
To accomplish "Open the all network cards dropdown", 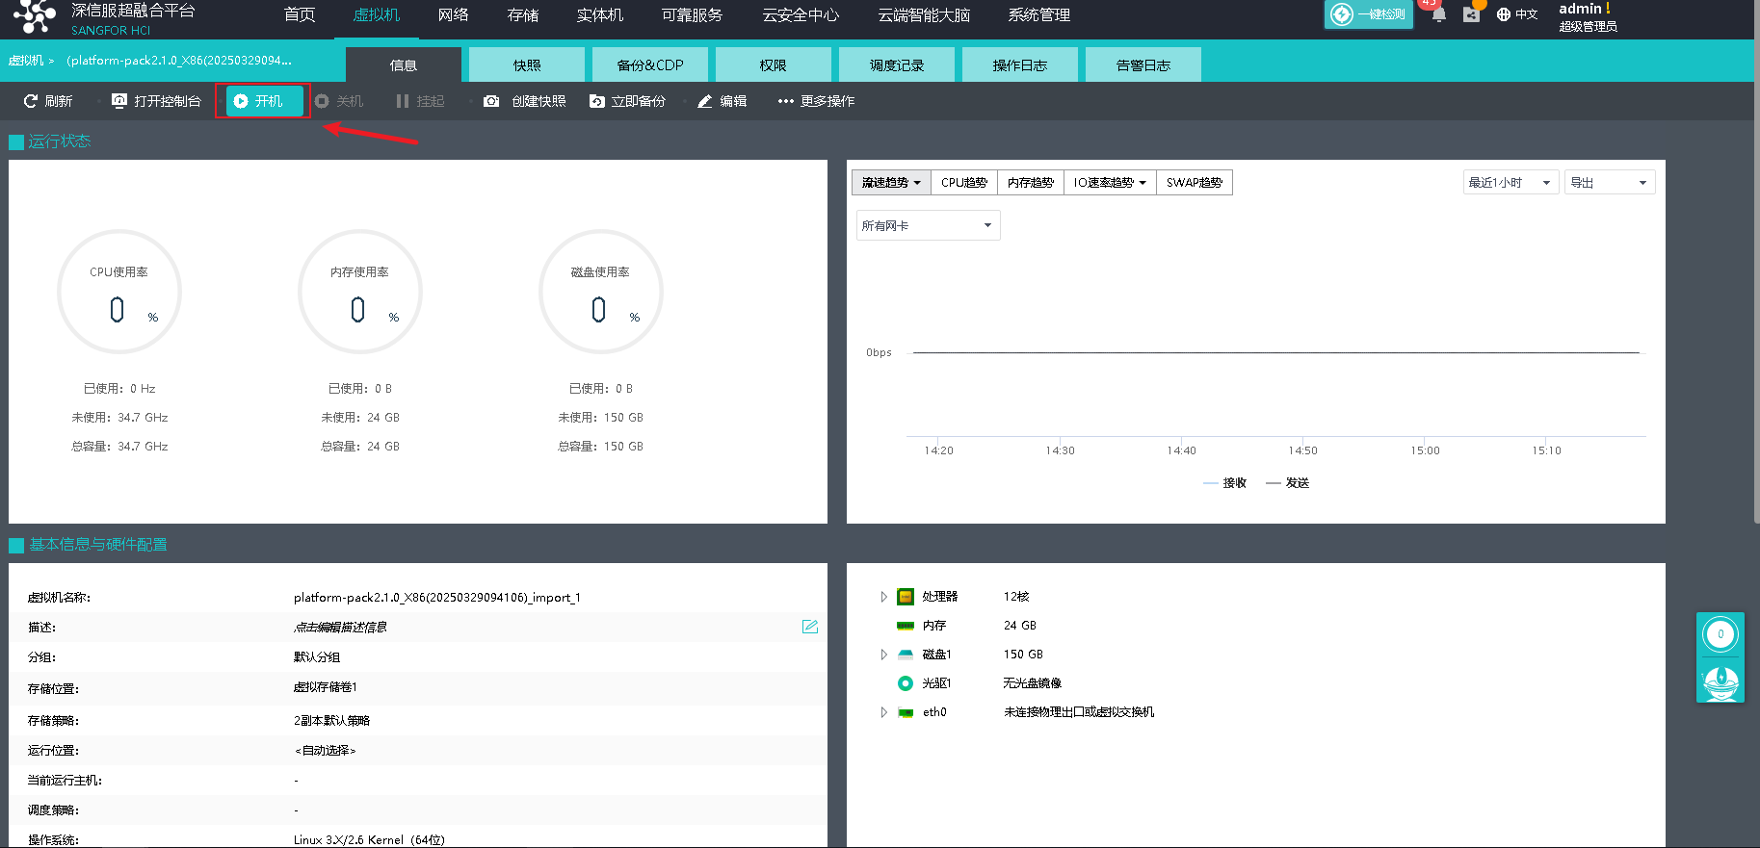I will (928, 225).
